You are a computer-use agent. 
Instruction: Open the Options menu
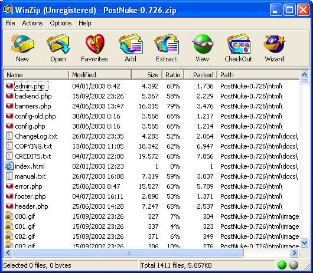(x=61, y=23)
